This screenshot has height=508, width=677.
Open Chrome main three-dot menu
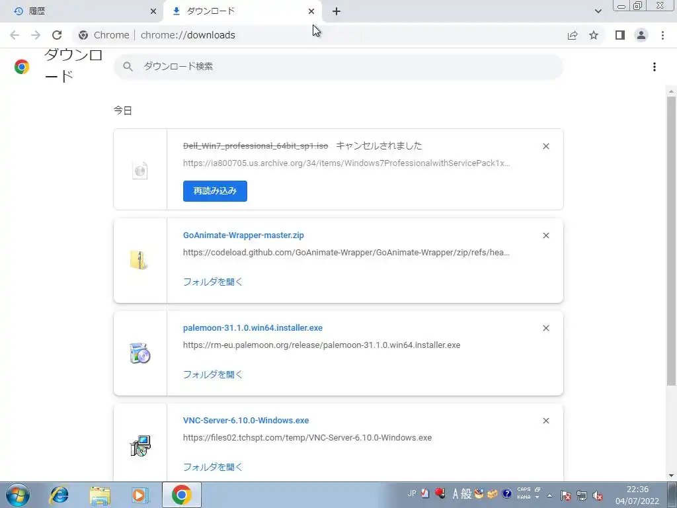tap(662, 35)
